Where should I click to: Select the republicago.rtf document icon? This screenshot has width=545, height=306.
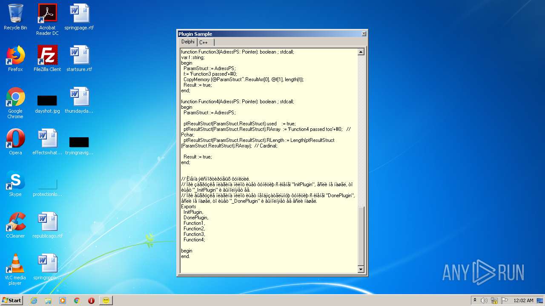(47, 225)
